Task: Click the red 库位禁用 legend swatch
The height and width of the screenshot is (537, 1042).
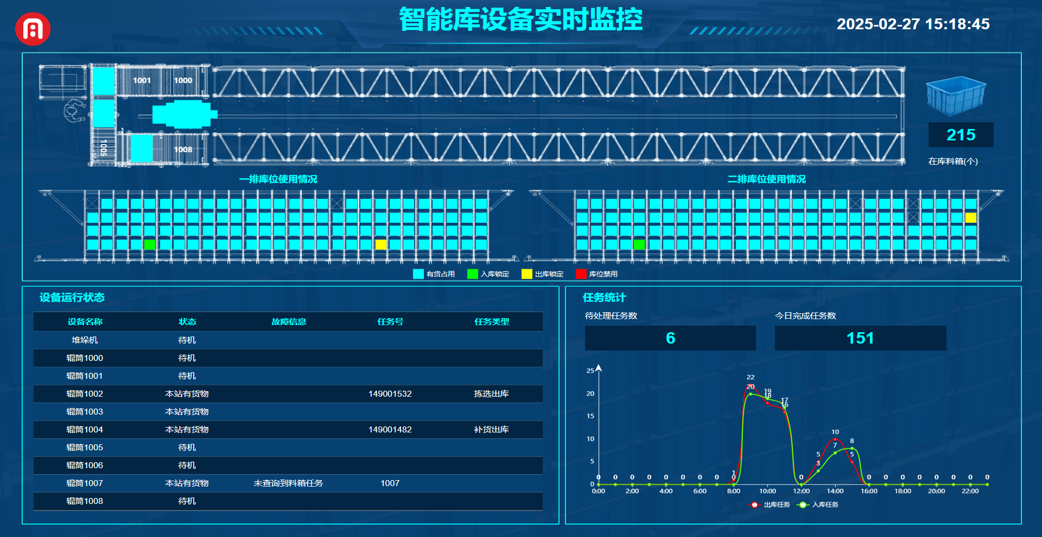Action: coord(581,274)
